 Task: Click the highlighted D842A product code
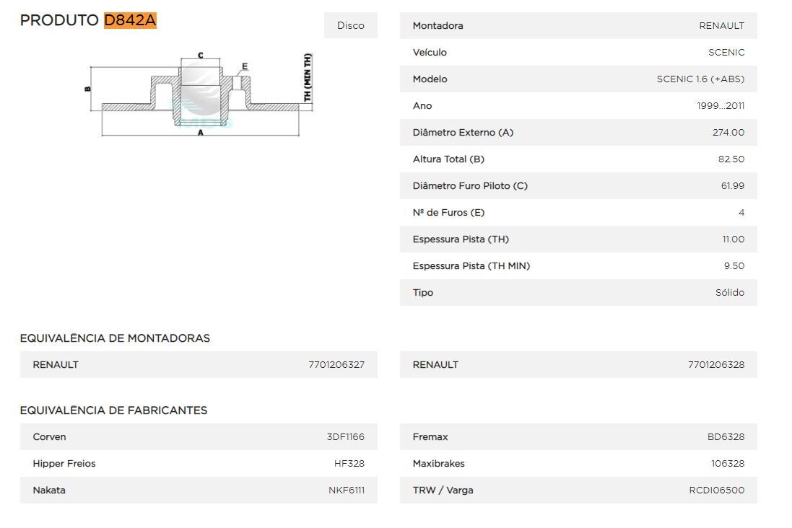click(x=130, y=20)
